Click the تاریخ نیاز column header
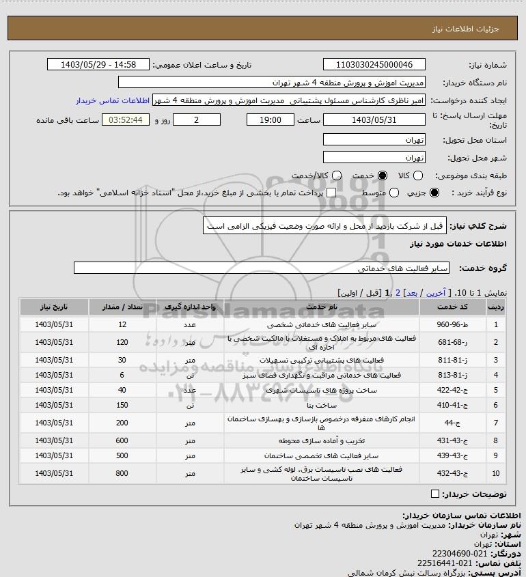 54,307
